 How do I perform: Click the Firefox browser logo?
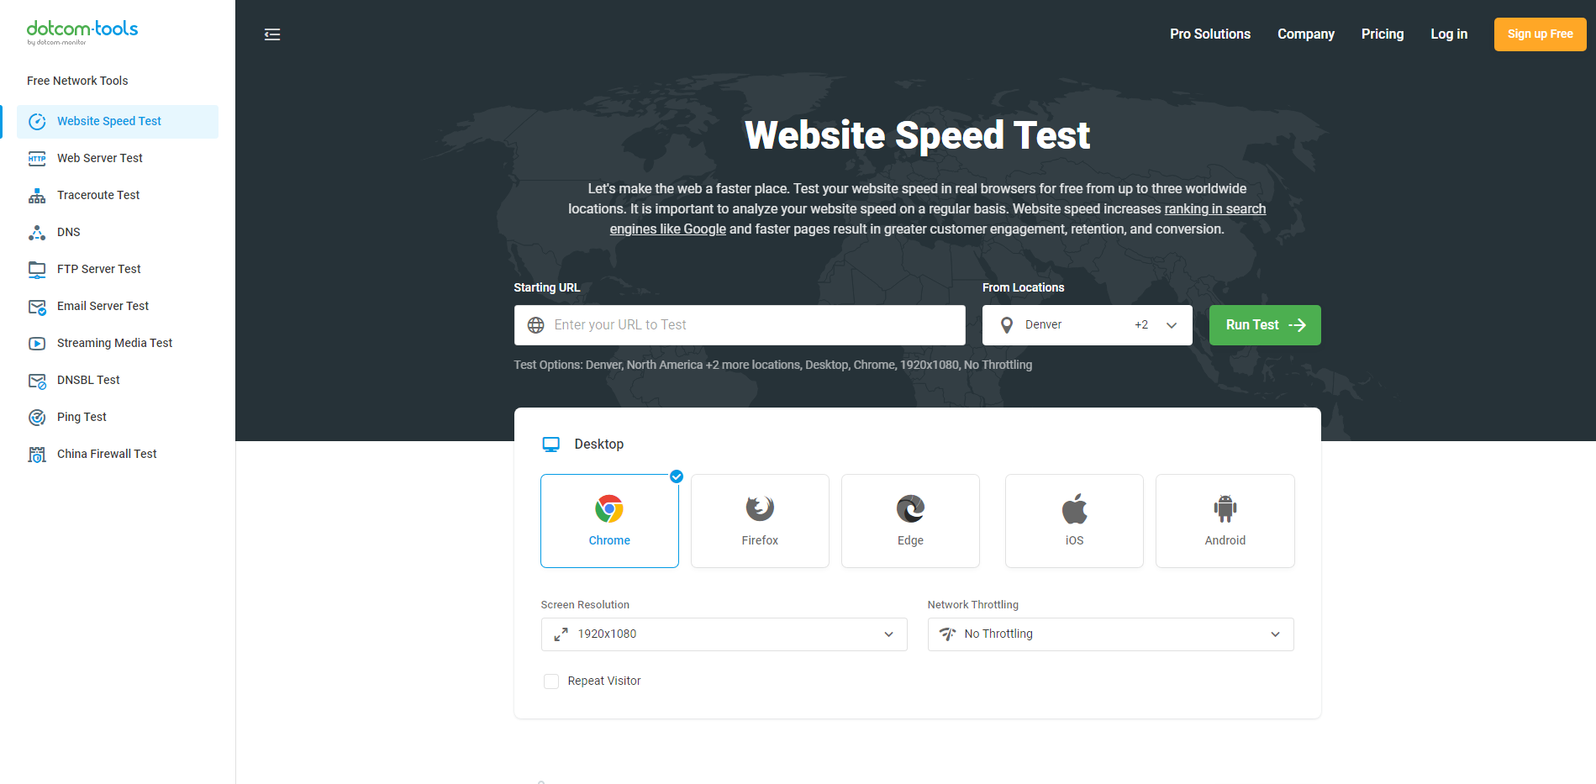[x=760, y=508]
